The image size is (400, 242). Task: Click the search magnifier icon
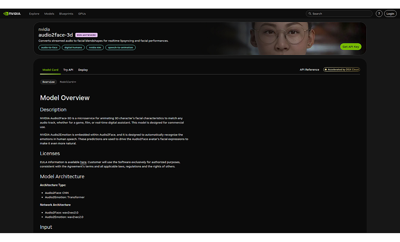tap(310, 14)
